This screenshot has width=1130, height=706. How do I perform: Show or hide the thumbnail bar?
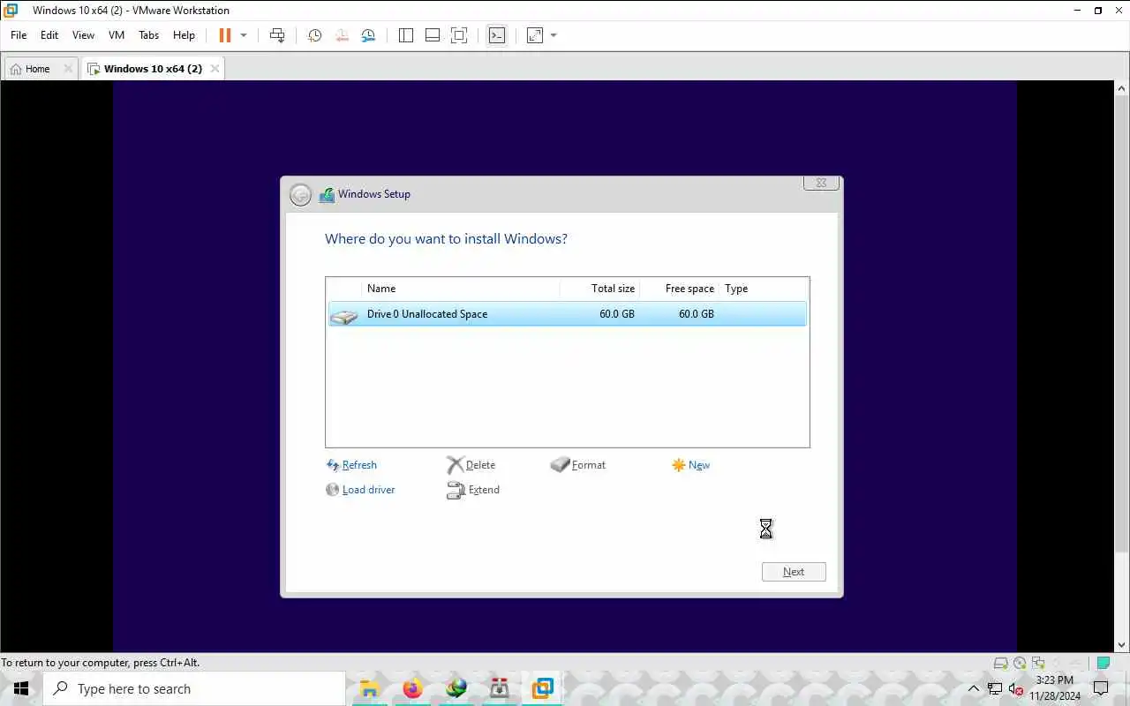click(433, 35)
